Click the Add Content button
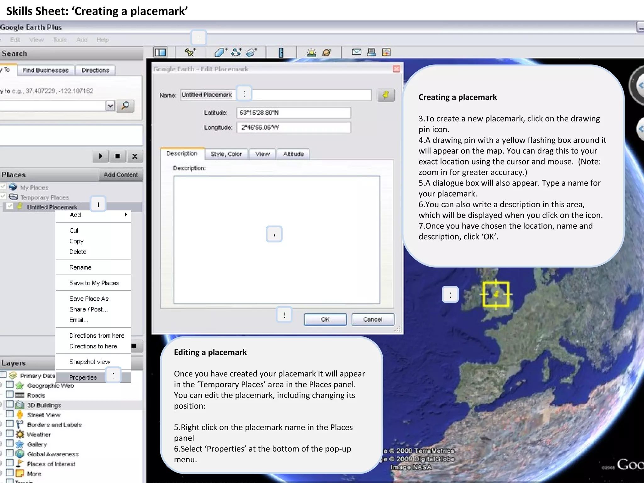644x483 pixels. tap(121, 175)
